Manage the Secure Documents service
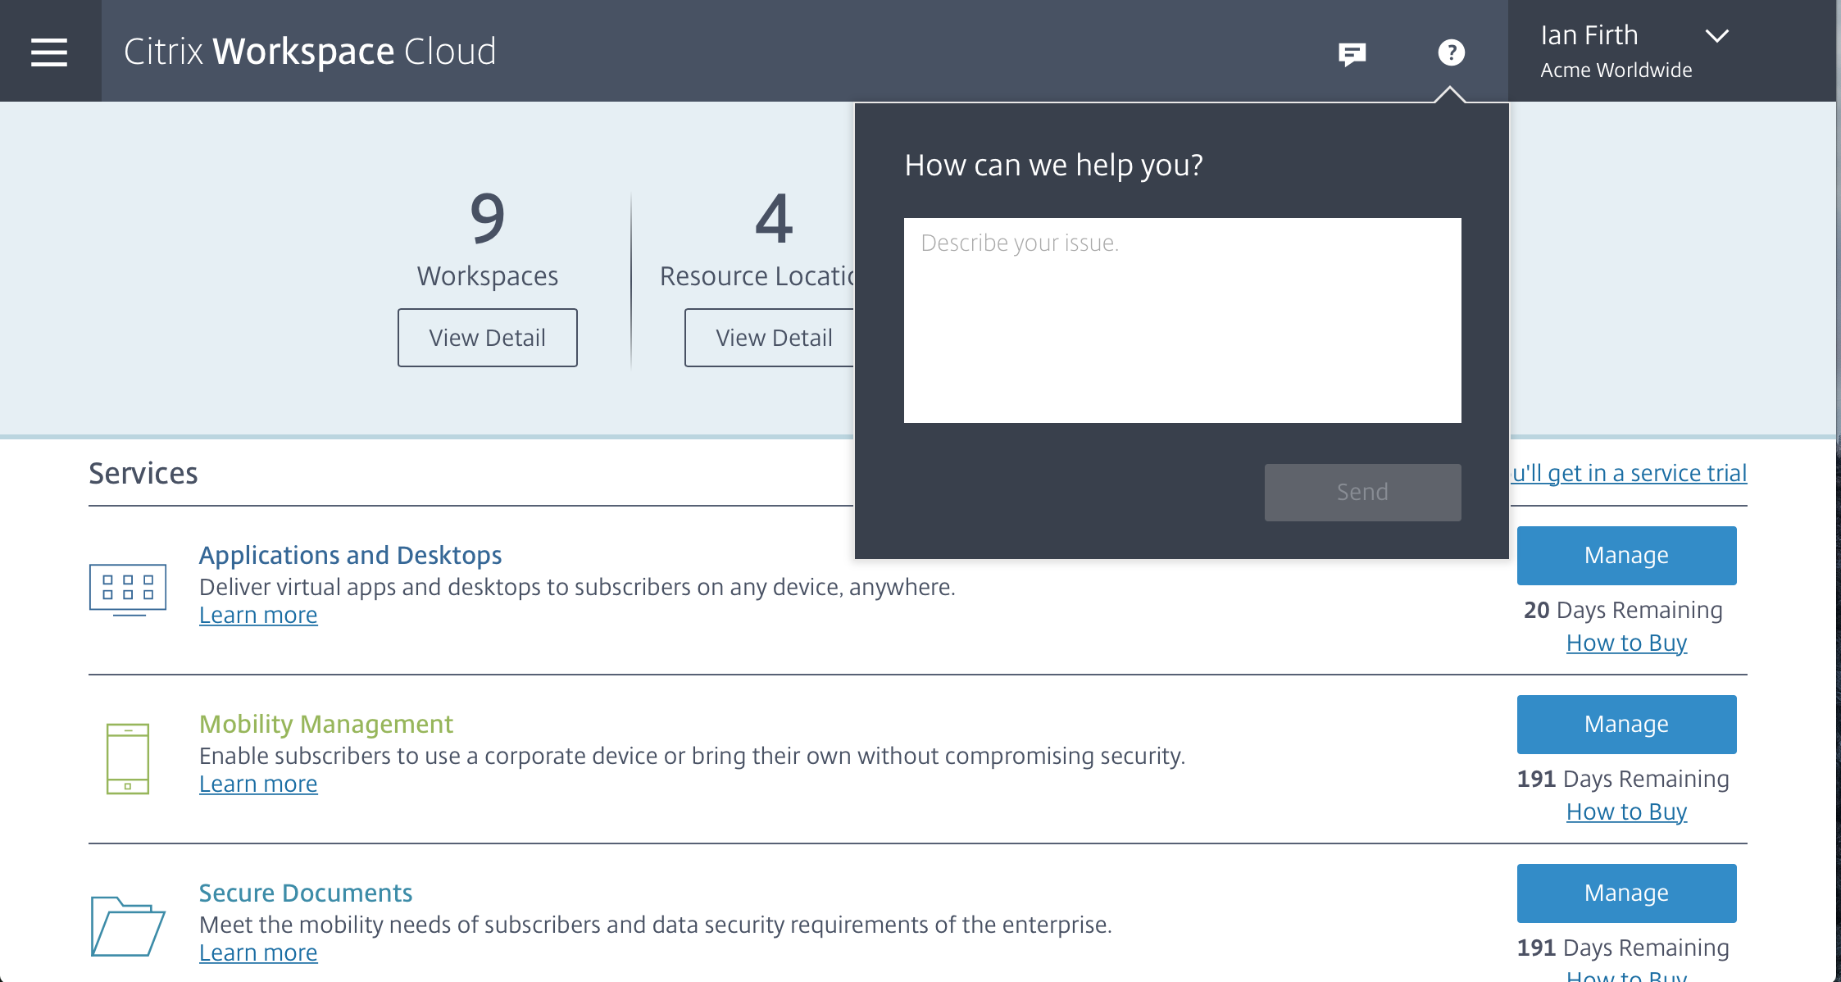 [1626, 893]
